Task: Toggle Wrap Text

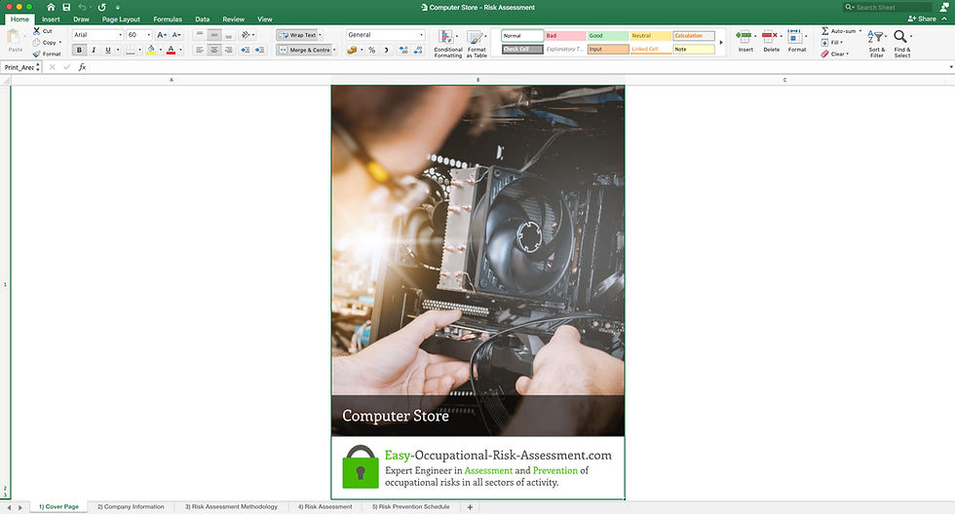Action: 298,35
